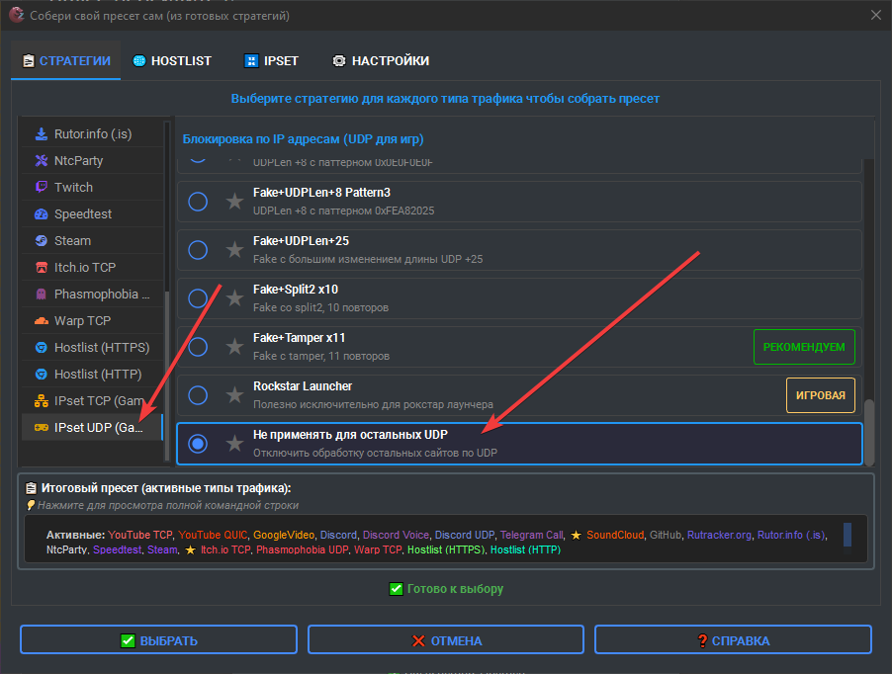Screen dimensions: 892x674
Task: Click the РЕКОМЕНДУЕМ badge
Action: [804, 347]
